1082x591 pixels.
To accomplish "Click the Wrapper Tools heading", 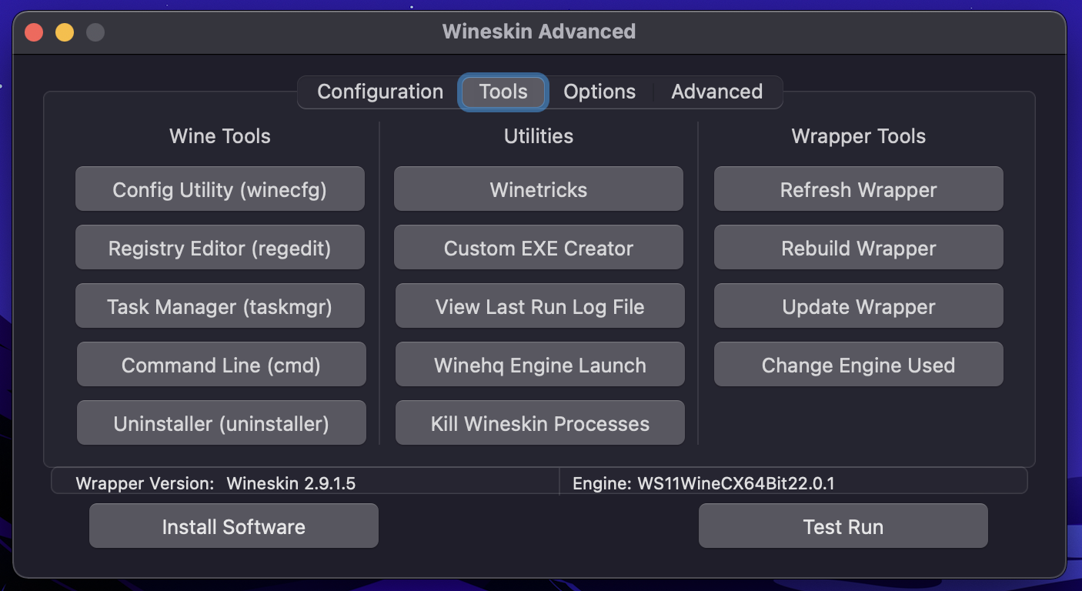I will [x=859, y=136].
